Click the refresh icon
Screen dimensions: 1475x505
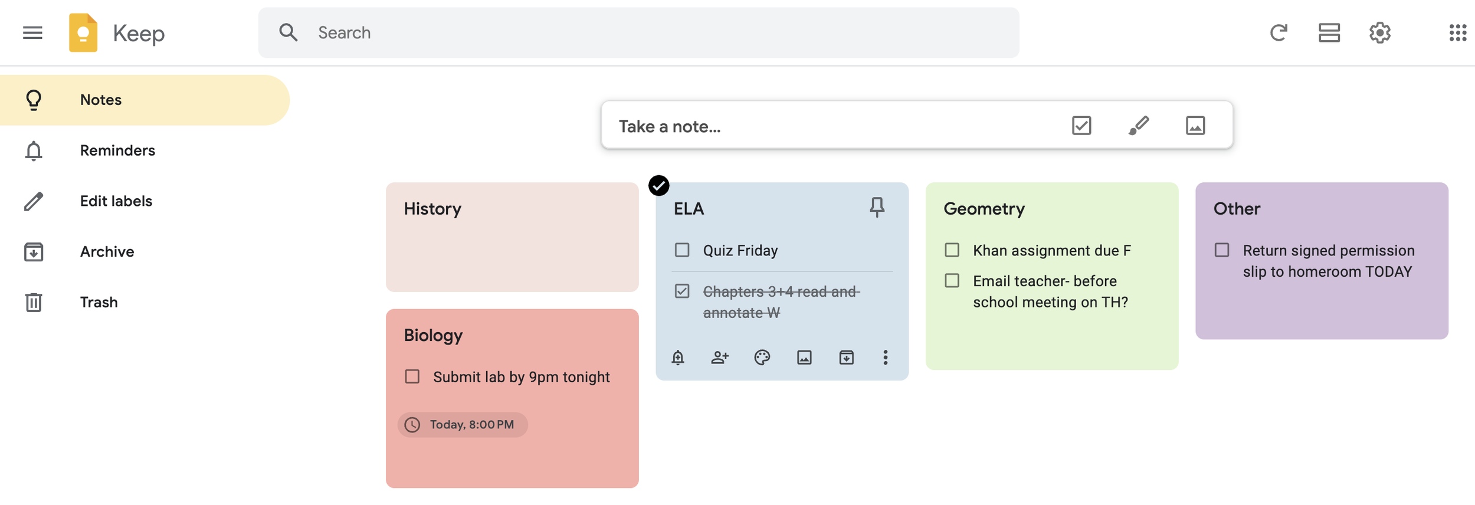(1278, 32)
